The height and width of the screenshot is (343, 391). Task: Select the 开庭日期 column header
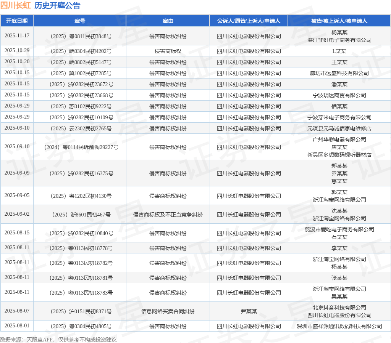coord(17,21)
